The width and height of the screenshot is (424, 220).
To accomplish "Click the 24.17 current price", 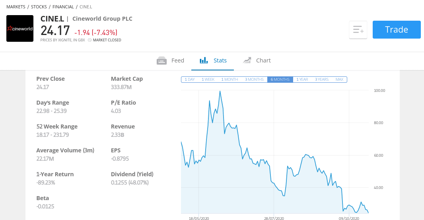I will click(55, 30).
